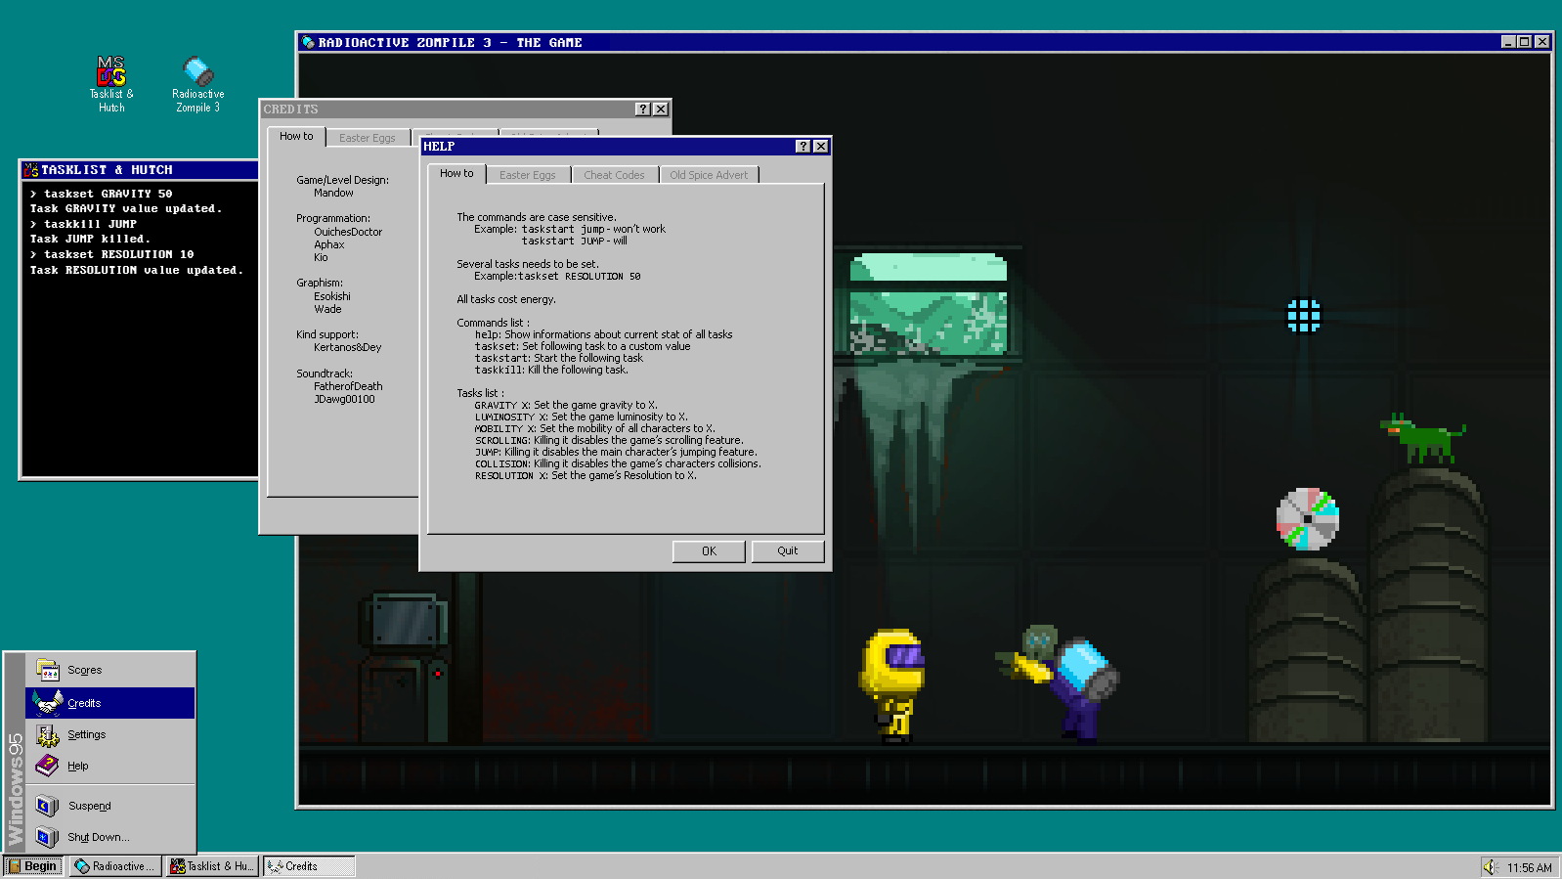This screenshot has width=1562, height=879.
Task: Switch to Credits taskbar button
Action: coord(308,866)
